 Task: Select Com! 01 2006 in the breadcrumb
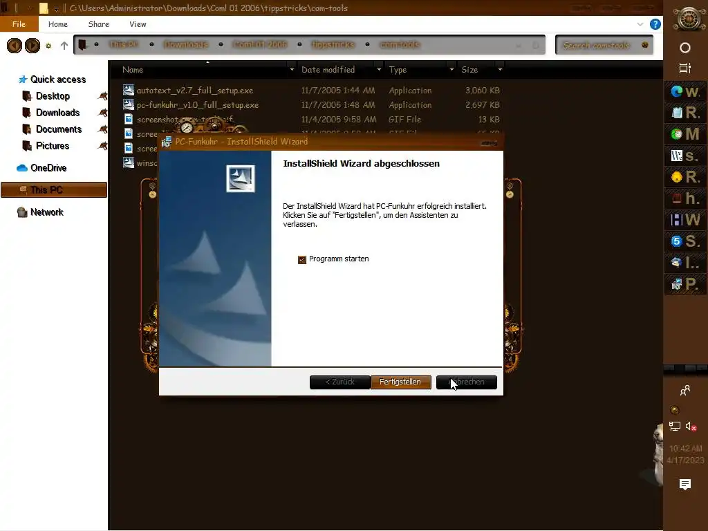click(x=260, y=45)
